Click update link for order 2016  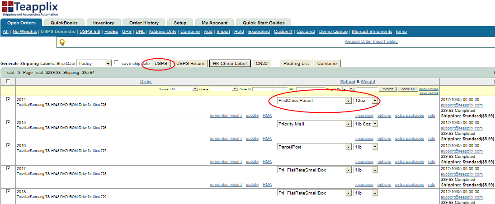pyautogui.click(x=252, y=162)
